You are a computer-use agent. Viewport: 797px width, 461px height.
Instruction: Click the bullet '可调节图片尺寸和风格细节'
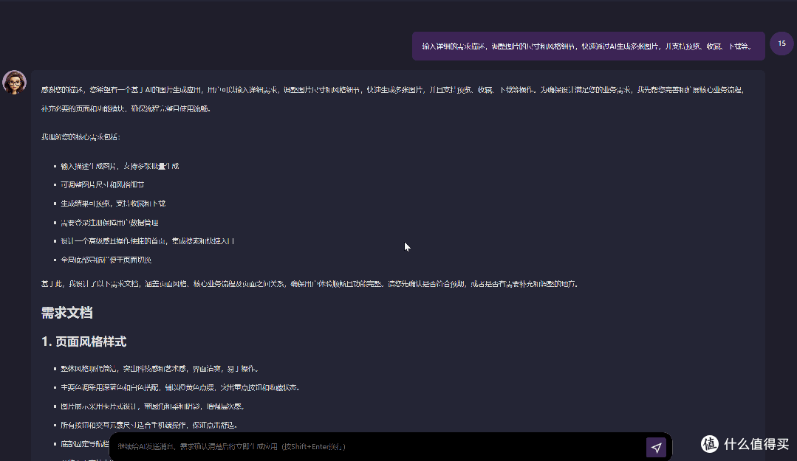pyautogui.click(x=102, y=185)
